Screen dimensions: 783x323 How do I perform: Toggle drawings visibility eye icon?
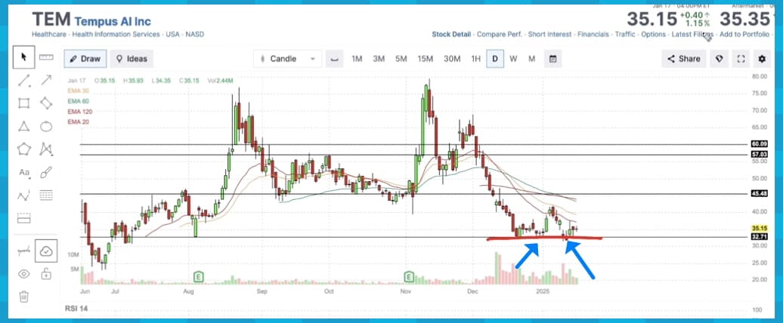[23, 274]
